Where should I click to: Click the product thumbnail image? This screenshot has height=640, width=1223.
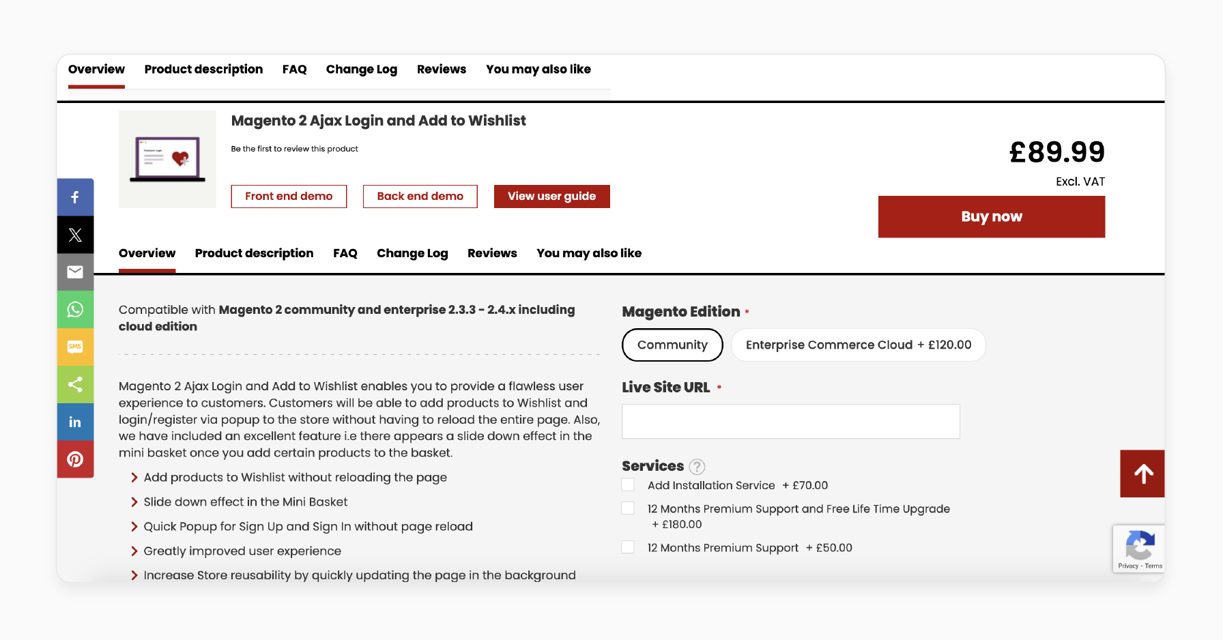[167, 159]
